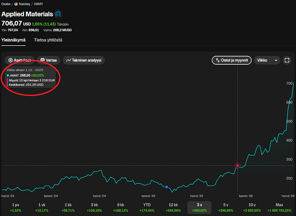Click the Applied Materials heading
Viewport: 296px width, 216px height.
pyautogui.click(x=27, y=14)
